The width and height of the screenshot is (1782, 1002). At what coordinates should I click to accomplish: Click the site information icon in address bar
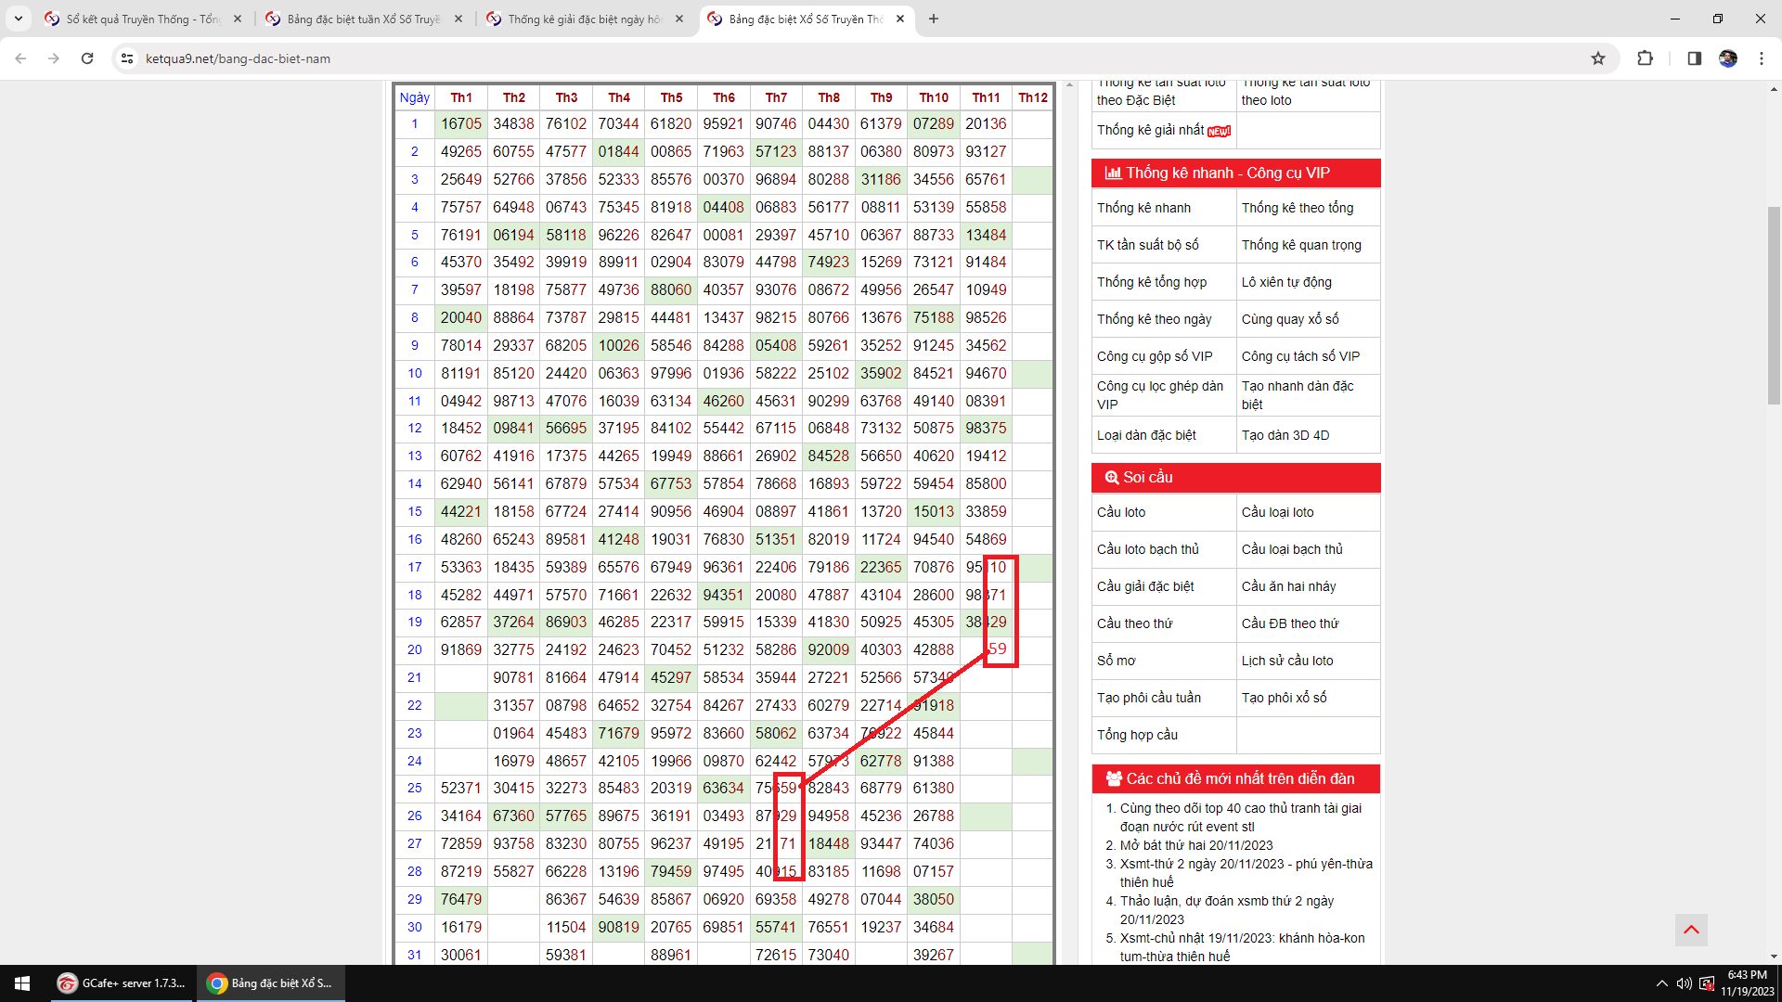click(x=127, y=58)
